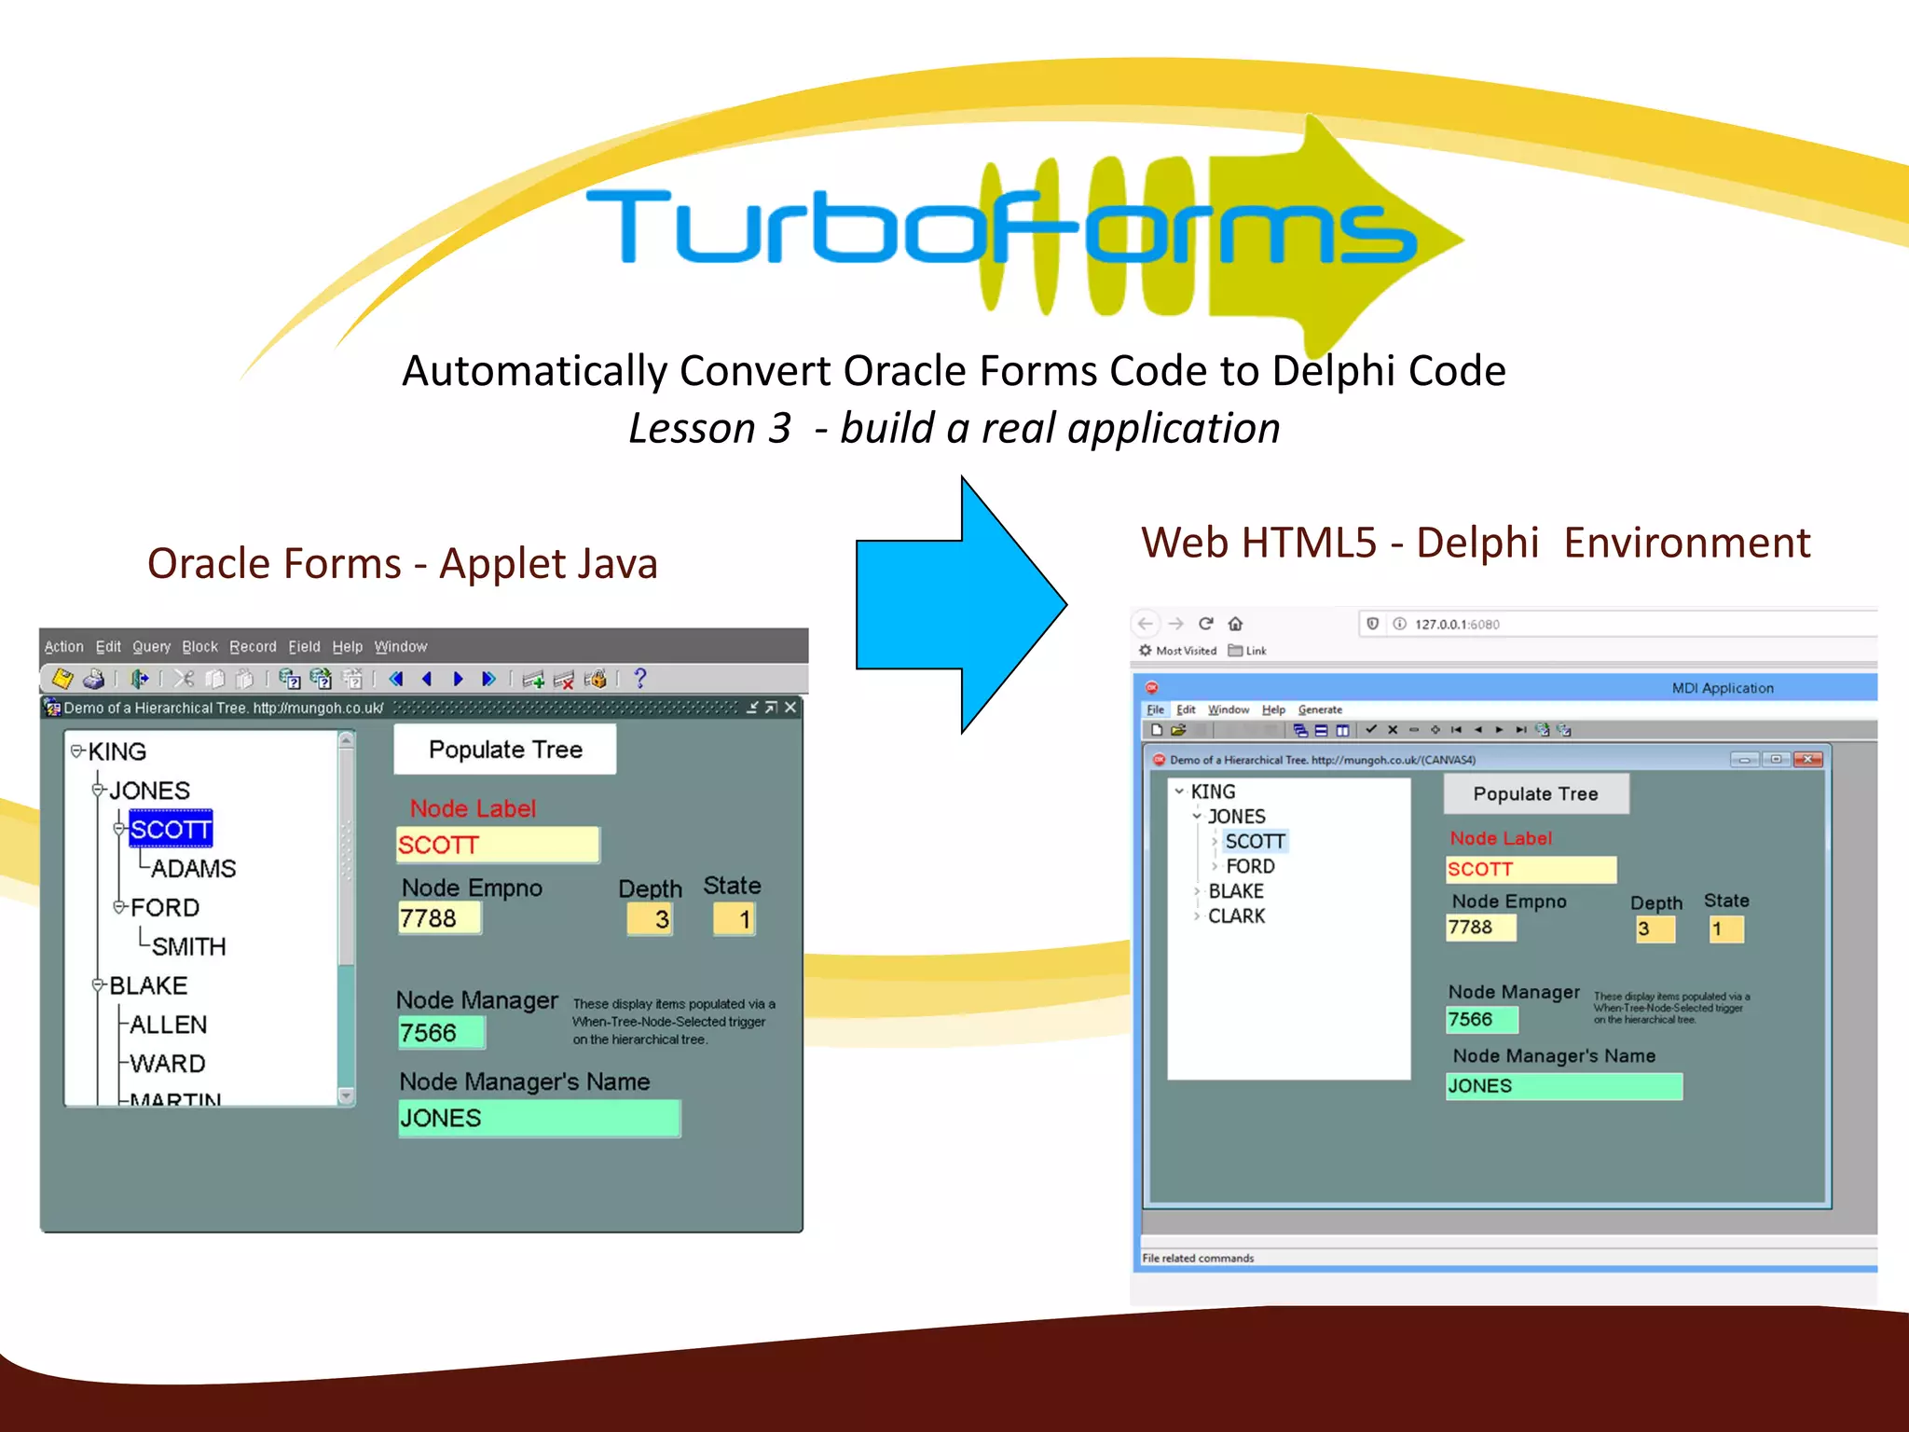This screenshot has width=1909, height=1432.
Task: Open the Action menu in Oracle Forms
Action: pos(63,646)
